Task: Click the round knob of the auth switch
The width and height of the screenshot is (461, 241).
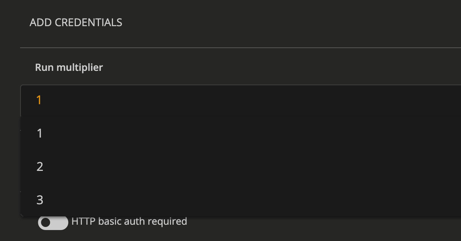Action: [x=46, y=223]
